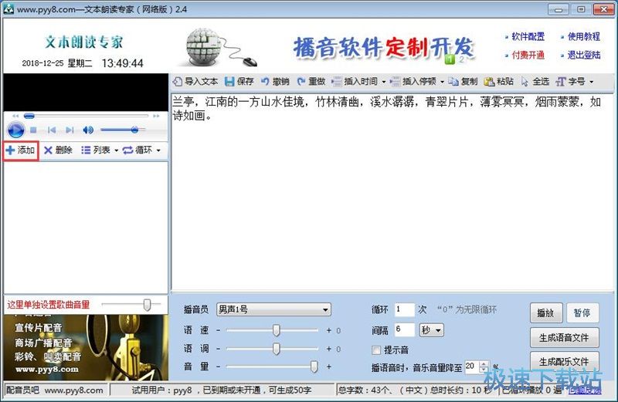The width and height of the screenshot is (618, 402).
Task: Click the 插入时间 insert time icon
Action: pos(337,82)
